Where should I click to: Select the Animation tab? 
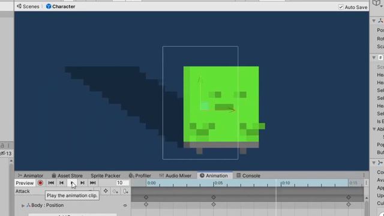(x=214, y=176)
